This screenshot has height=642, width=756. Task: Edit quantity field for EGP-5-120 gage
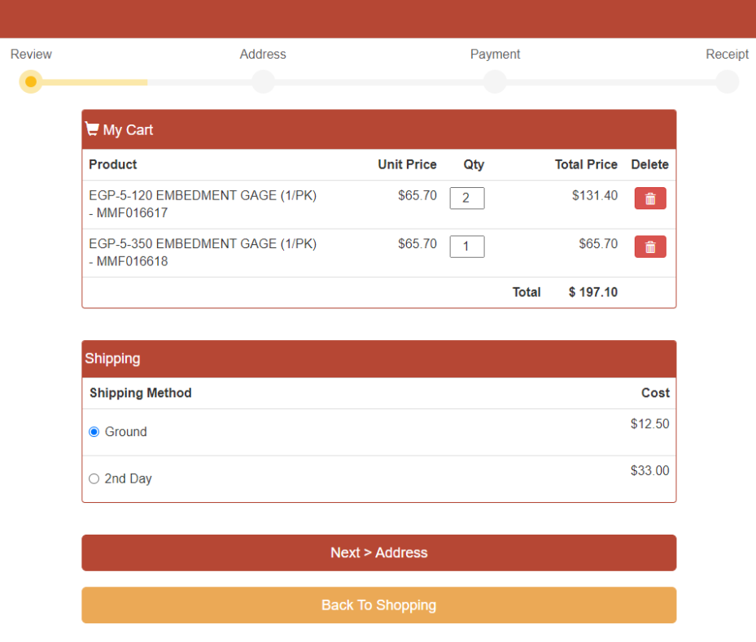(x=467, y=198)
